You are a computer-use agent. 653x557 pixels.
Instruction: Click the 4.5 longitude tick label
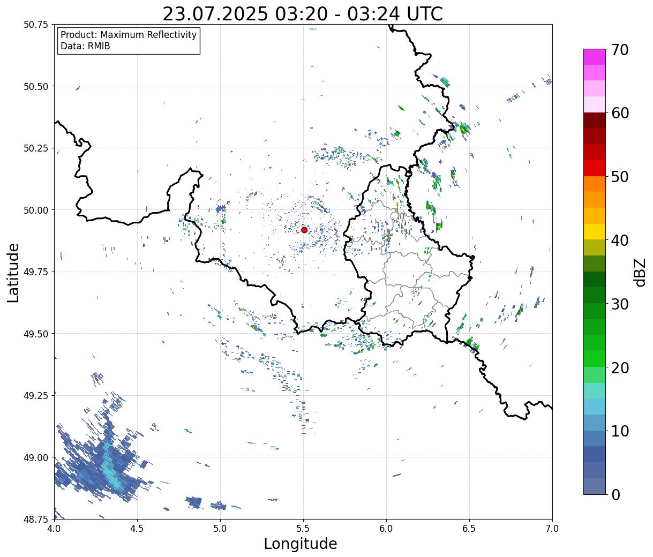coord(137,529)
